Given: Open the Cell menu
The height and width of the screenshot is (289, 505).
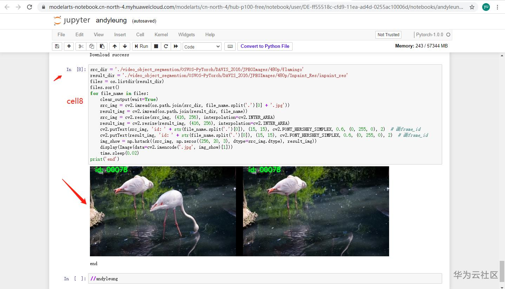Looking at the screenshot, I should pos(140,34).
